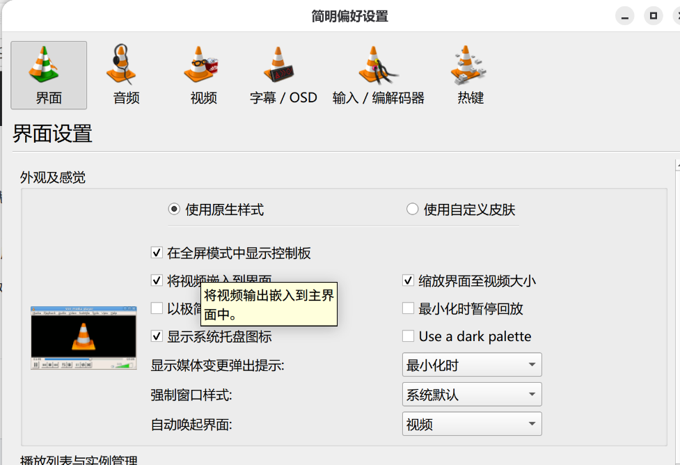This screenshot has width=680, height=465.
Task: Select the 使用原生样式 radio button
Action: coord(174,210)
